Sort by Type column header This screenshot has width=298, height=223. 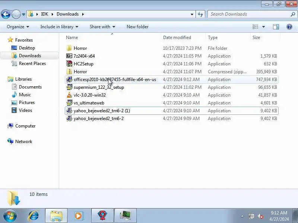tap(228, 38)
